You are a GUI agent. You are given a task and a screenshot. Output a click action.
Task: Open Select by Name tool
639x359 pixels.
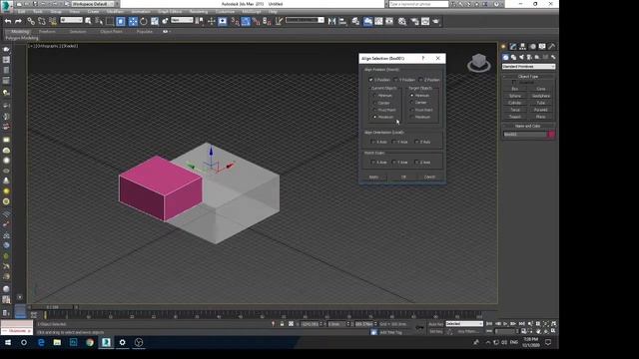pyautogui.click(x=99, y=21)
